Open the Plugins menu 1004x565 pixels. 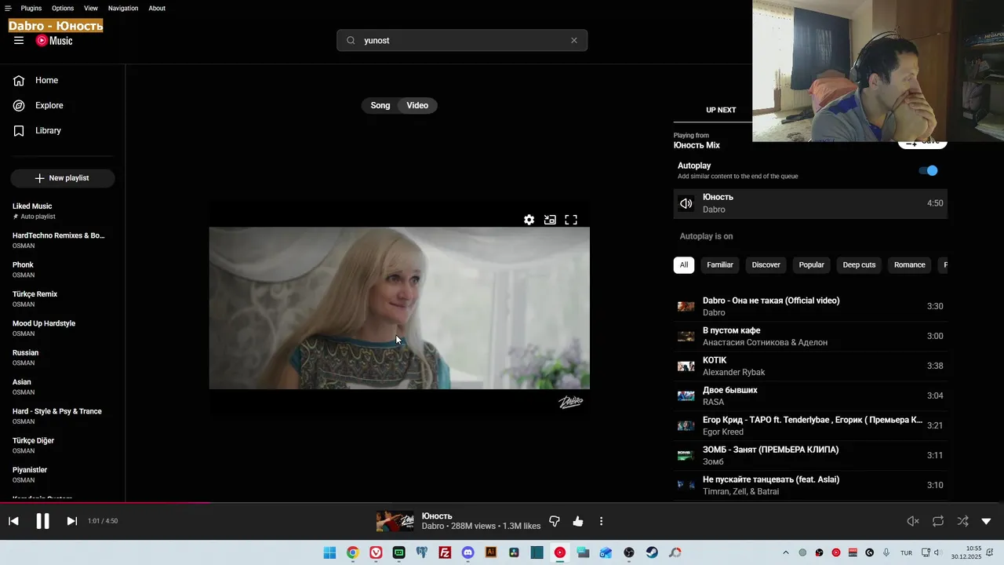[x=31, y=8]
